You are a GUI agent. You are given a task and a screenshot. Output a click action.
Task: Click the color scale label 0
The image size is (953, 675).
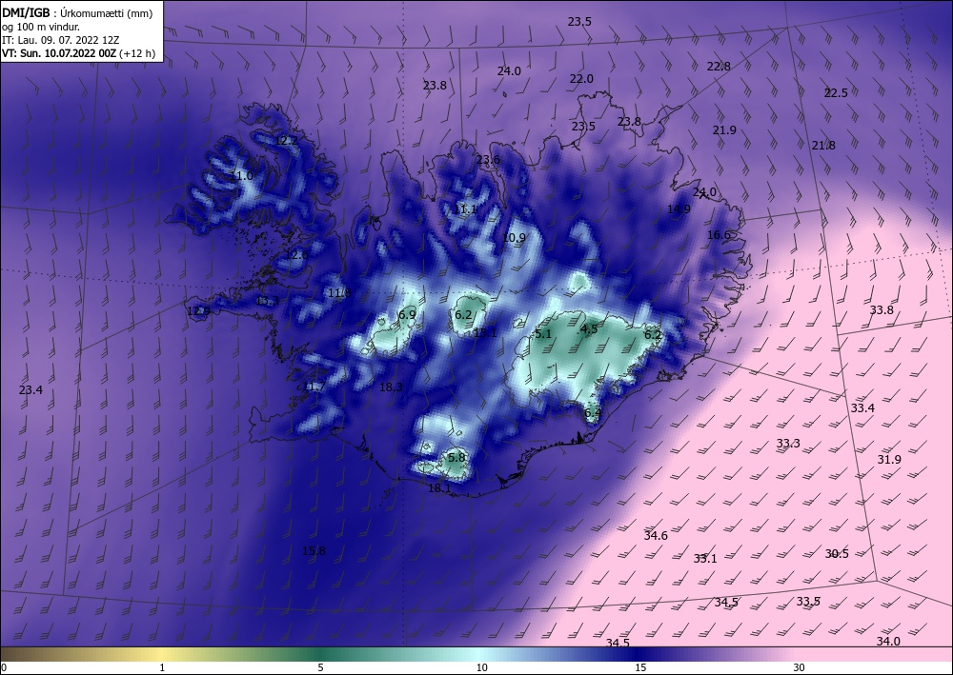[4, 667]
